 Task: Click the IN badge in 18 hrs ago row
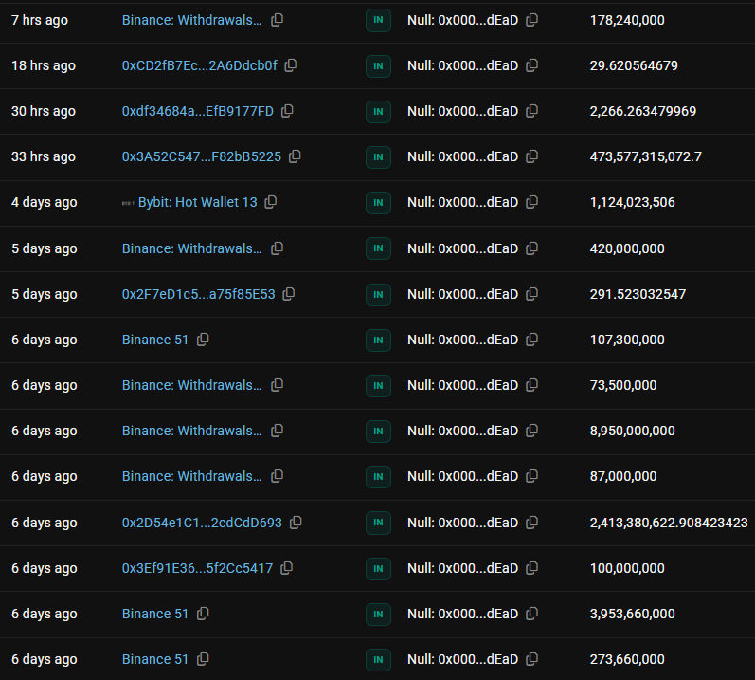pos(379,65)
